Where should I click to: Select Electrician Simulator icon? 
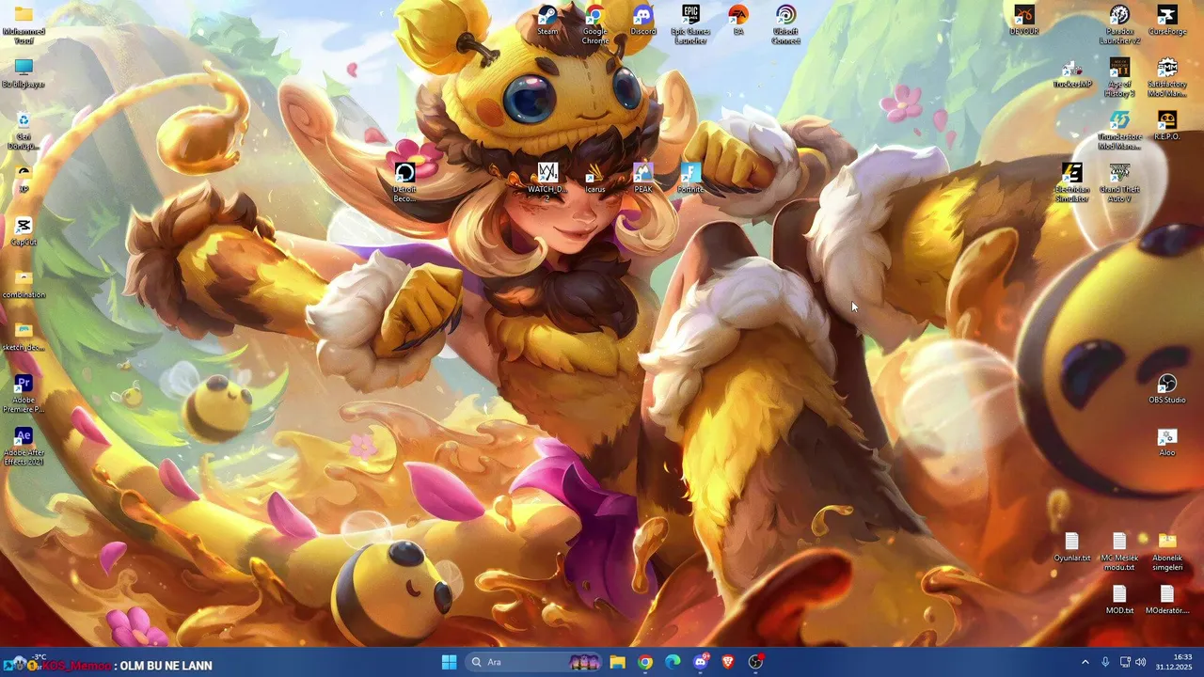coord(1071,183)
